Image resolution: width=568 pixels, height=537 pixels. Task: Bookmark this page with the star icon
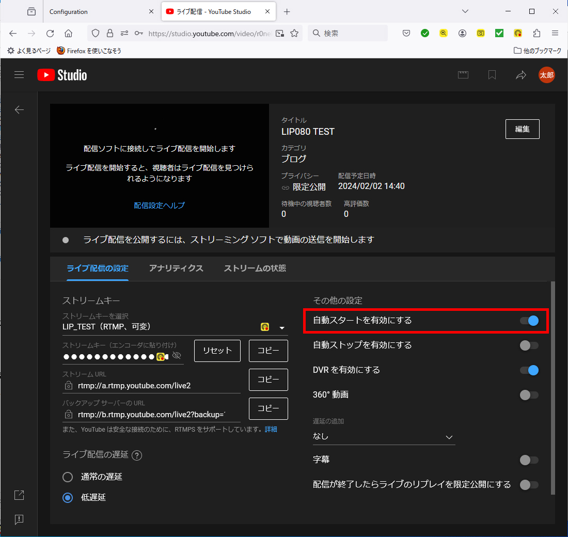[x=294, y=34]
